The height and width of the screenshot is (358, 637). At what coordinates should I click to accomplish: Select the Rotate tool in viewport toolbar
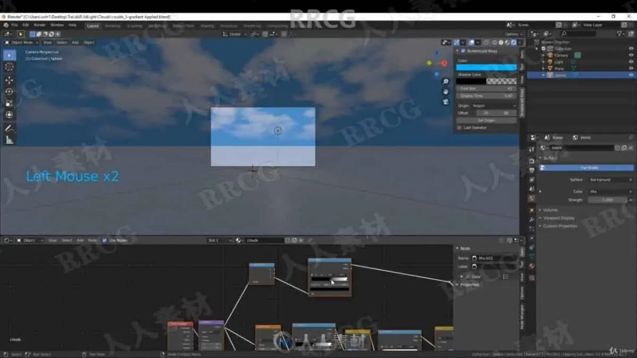coord(10,92)
